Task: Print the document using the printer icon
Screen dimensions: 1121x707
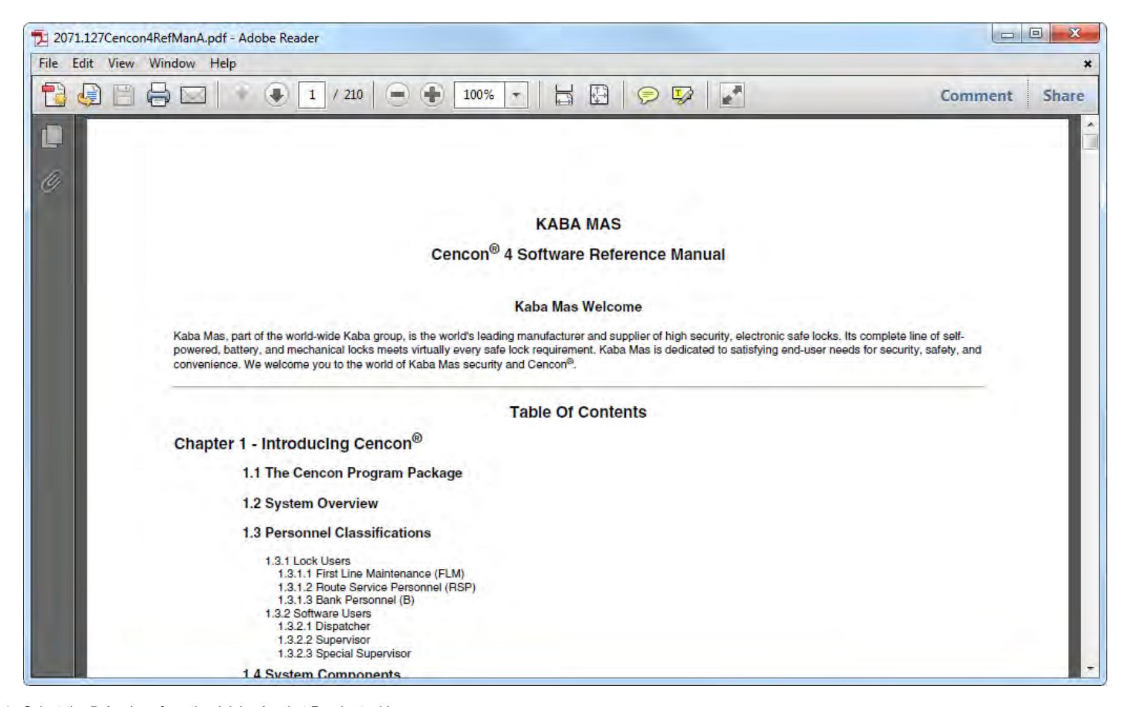Action: click(159, 95)
